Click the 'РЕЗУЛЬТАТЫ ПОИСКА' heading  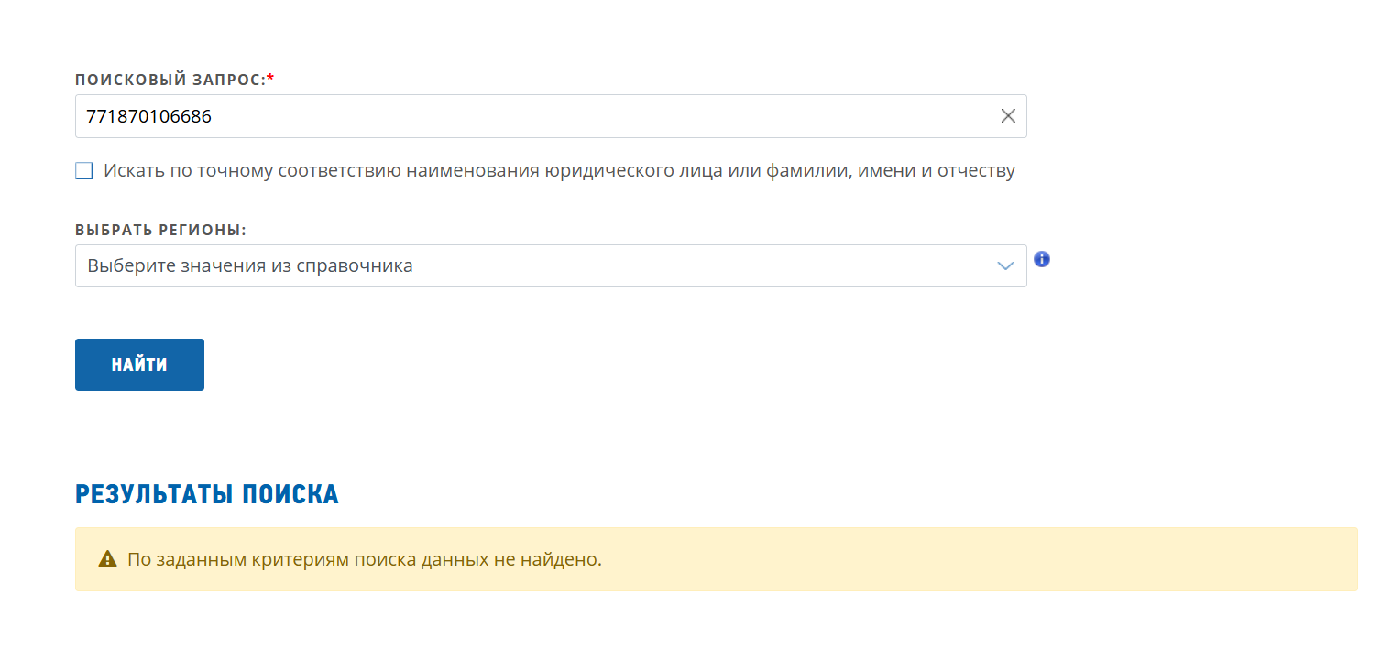(x=207, y=494)
